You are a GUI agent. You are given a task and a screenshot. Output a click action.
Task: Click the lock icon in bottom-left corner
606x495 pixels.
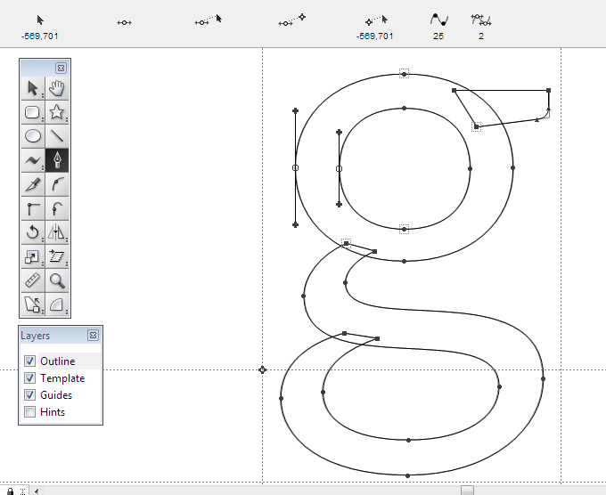[x=10, y=491]
